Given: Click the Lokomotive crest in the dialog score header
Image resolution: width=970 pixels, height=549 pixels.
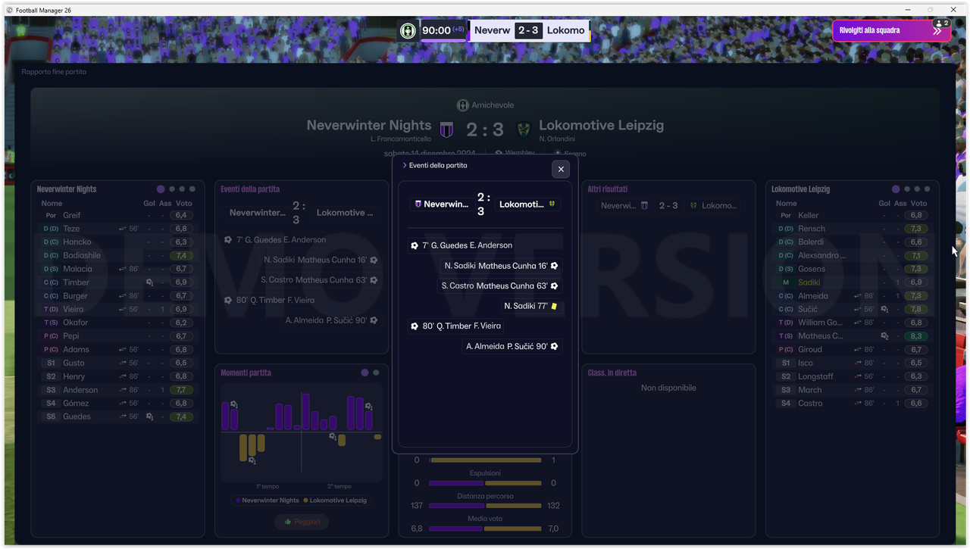Looking at the screenshot, I should pyautogui.click(x=552, y=204).
